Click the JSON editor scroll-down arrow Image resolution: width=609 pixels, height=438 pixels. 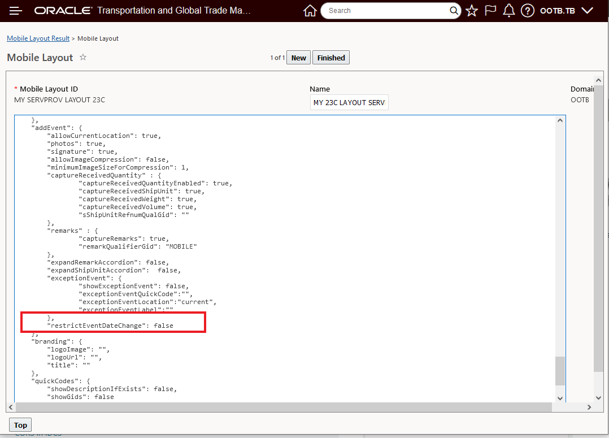[x=560, y=397]
